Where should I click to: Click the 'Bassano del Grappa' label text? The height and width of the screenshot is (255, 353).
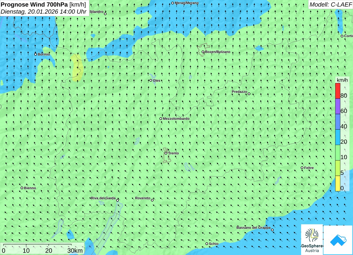coord(253,228)
